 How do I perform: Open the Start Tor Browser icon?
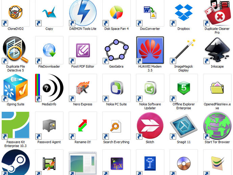[x=217, y=126]
